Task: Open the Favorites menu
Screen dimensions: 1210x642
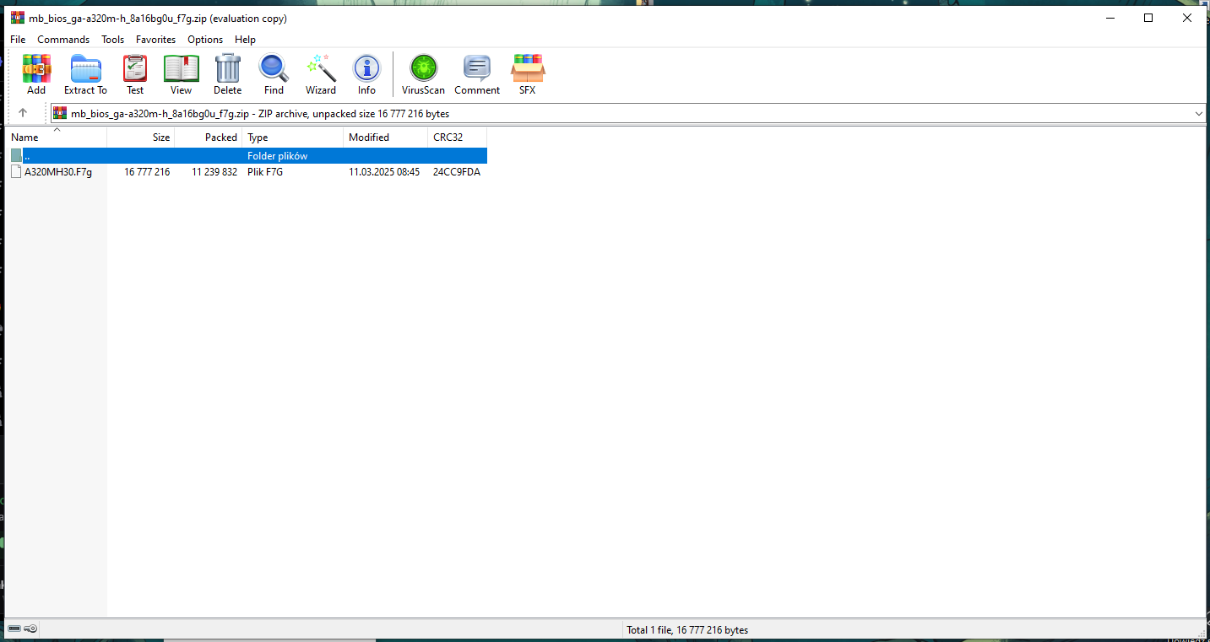Action: (x=156, y=40)
